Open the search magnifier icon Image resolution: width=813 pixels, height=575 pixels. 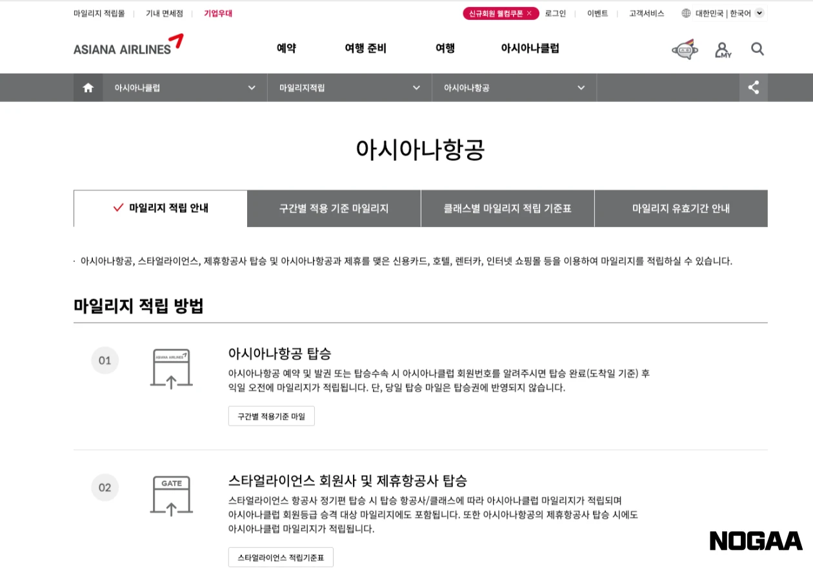pyautogui.click(x=758, y=49)
